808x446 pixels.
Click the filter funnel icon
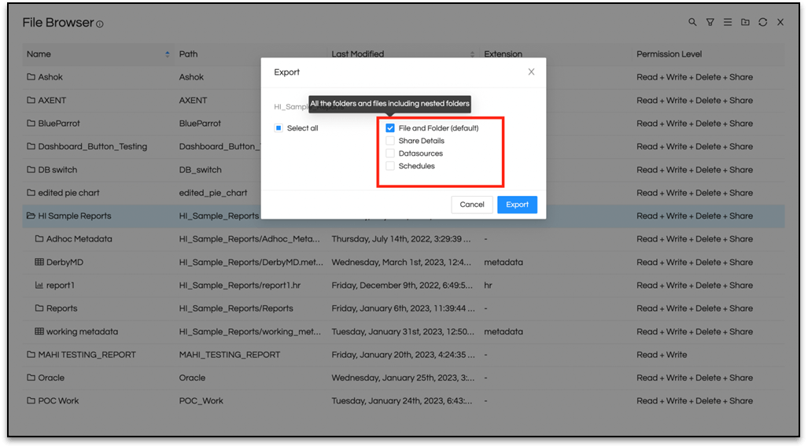pos(710,22)
